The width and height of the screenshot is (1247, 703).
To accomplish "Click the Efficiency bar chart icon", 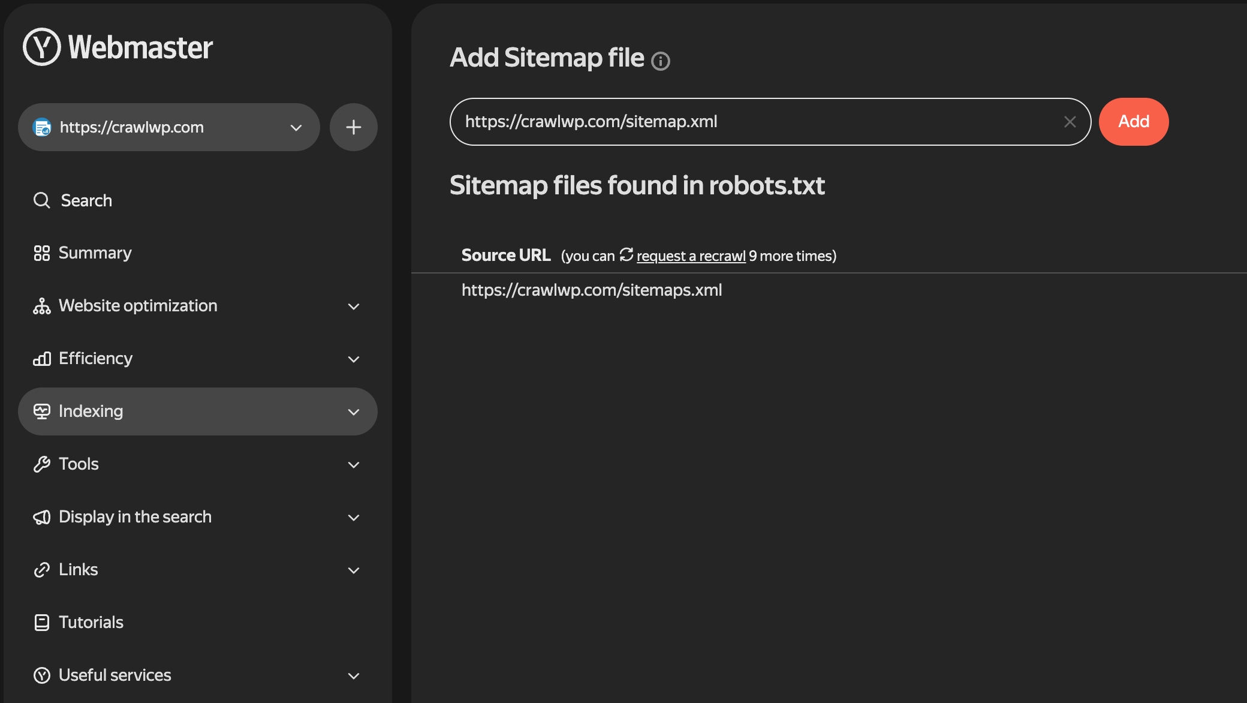I will tap(42, 359).
